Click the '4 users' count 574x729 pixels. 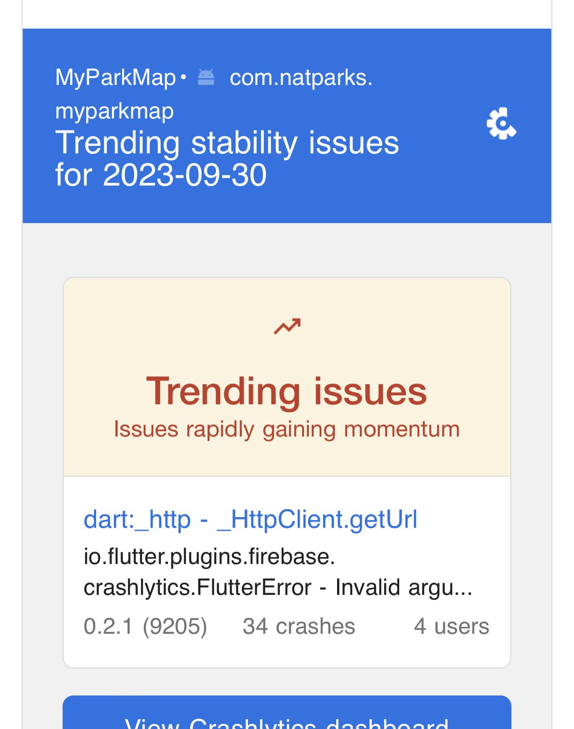click(452, 626)
